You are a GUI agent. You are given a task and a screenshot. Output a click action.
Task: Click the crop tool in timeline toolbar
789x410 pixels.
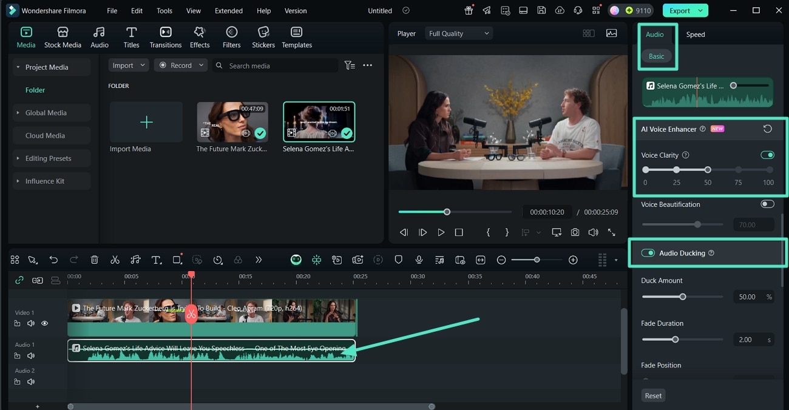[x=177, y=260]
